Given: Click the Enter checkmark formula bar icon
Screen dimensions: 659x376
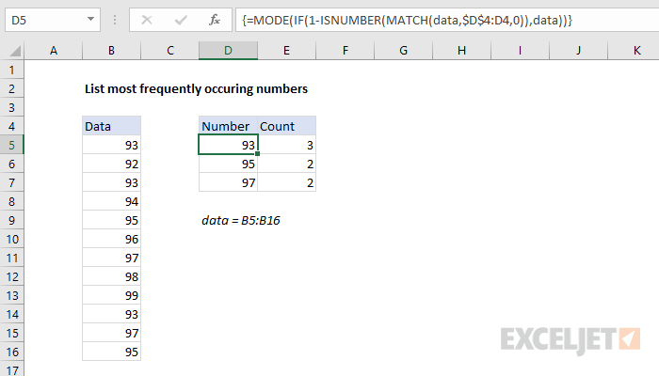Looking at the screenshot, I should (x=181, y=20).
